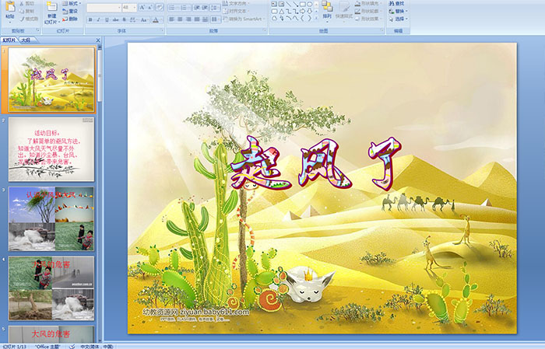The width and height of the screenshot is (545, 349).
Task: Open character spacing AV icon
Action: tap(133, 19)
